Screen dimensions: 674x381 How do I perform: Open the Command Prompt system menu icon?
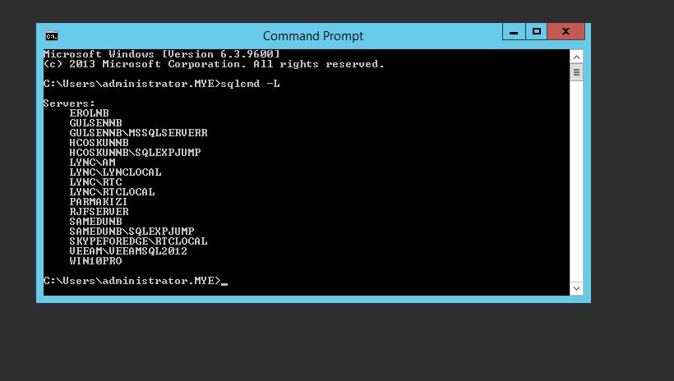point(52,36)
